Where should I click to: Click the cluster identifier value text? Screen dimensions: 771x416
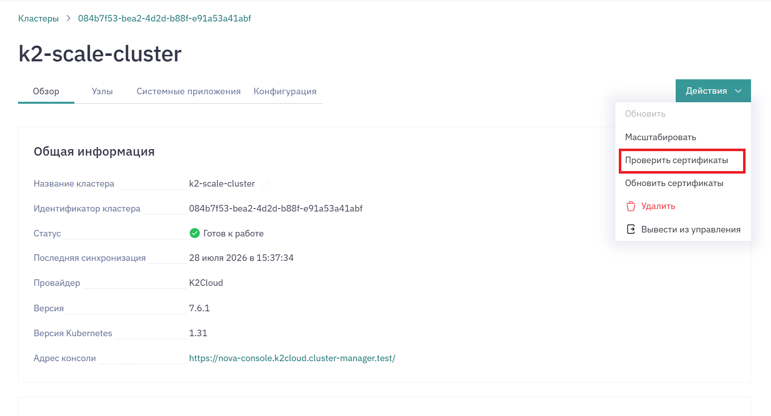tap(276, 208)
